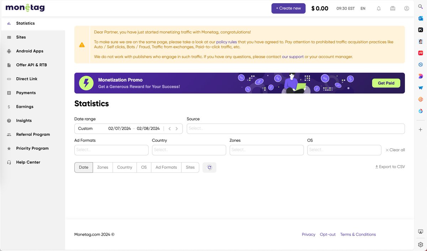The image size is (427, 251).
Task: Click the $ 0.00 balance
Action: pos(320,9)
